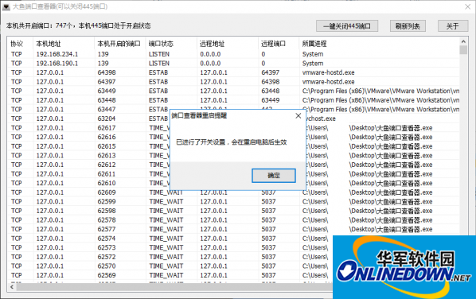Click the horizontal scrollbar left arrow
The width and height of the screenshot is (476, 299).
12,286
